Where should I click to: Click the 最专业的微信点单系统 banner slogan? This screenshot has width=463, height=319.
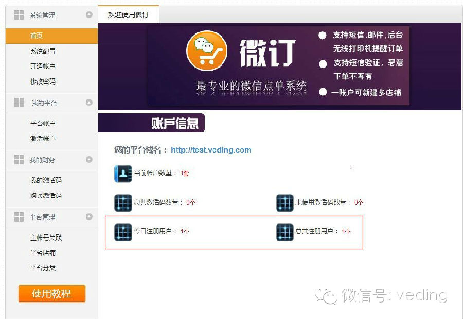click(251, 86)
